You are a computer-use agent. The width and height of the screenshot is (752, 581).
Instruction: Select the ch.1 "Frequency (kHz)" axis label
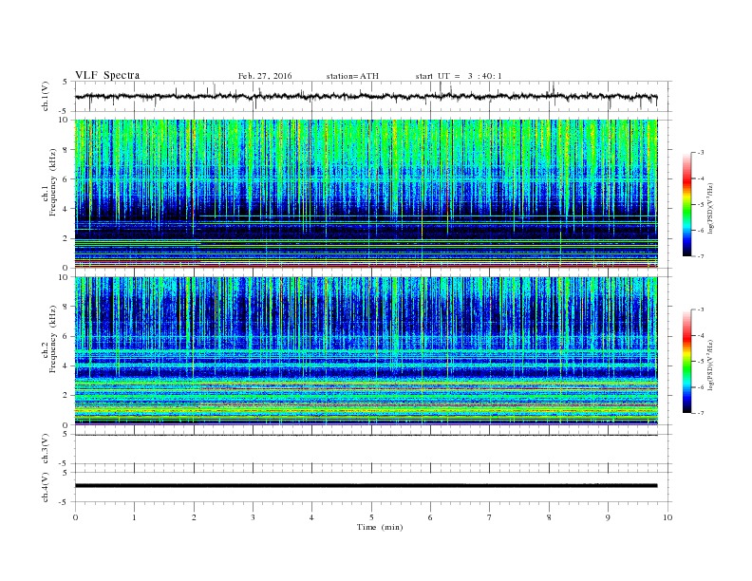click(x=53, y=182)
